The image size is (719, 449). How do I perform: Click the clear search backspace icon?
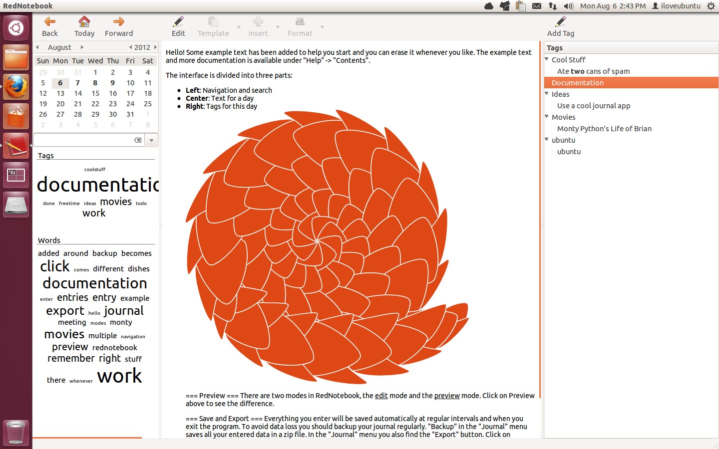tap(138, 140)
